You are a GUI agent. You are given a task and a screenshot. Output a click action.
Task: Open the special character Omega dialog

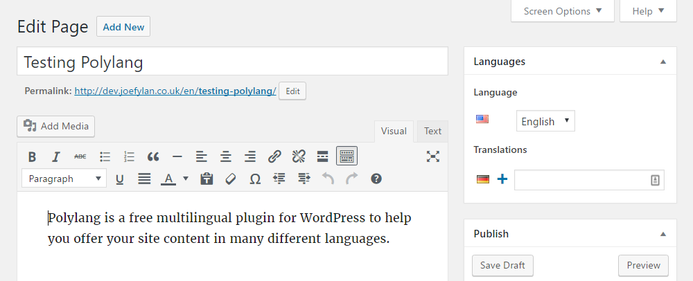(255, 179)
